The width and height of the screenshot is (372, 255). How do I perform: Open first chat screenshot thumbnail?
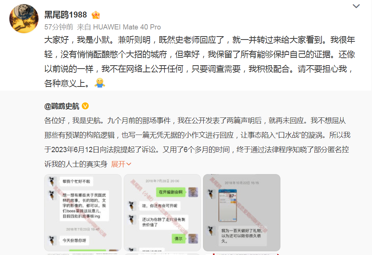(x=83, y=212)
